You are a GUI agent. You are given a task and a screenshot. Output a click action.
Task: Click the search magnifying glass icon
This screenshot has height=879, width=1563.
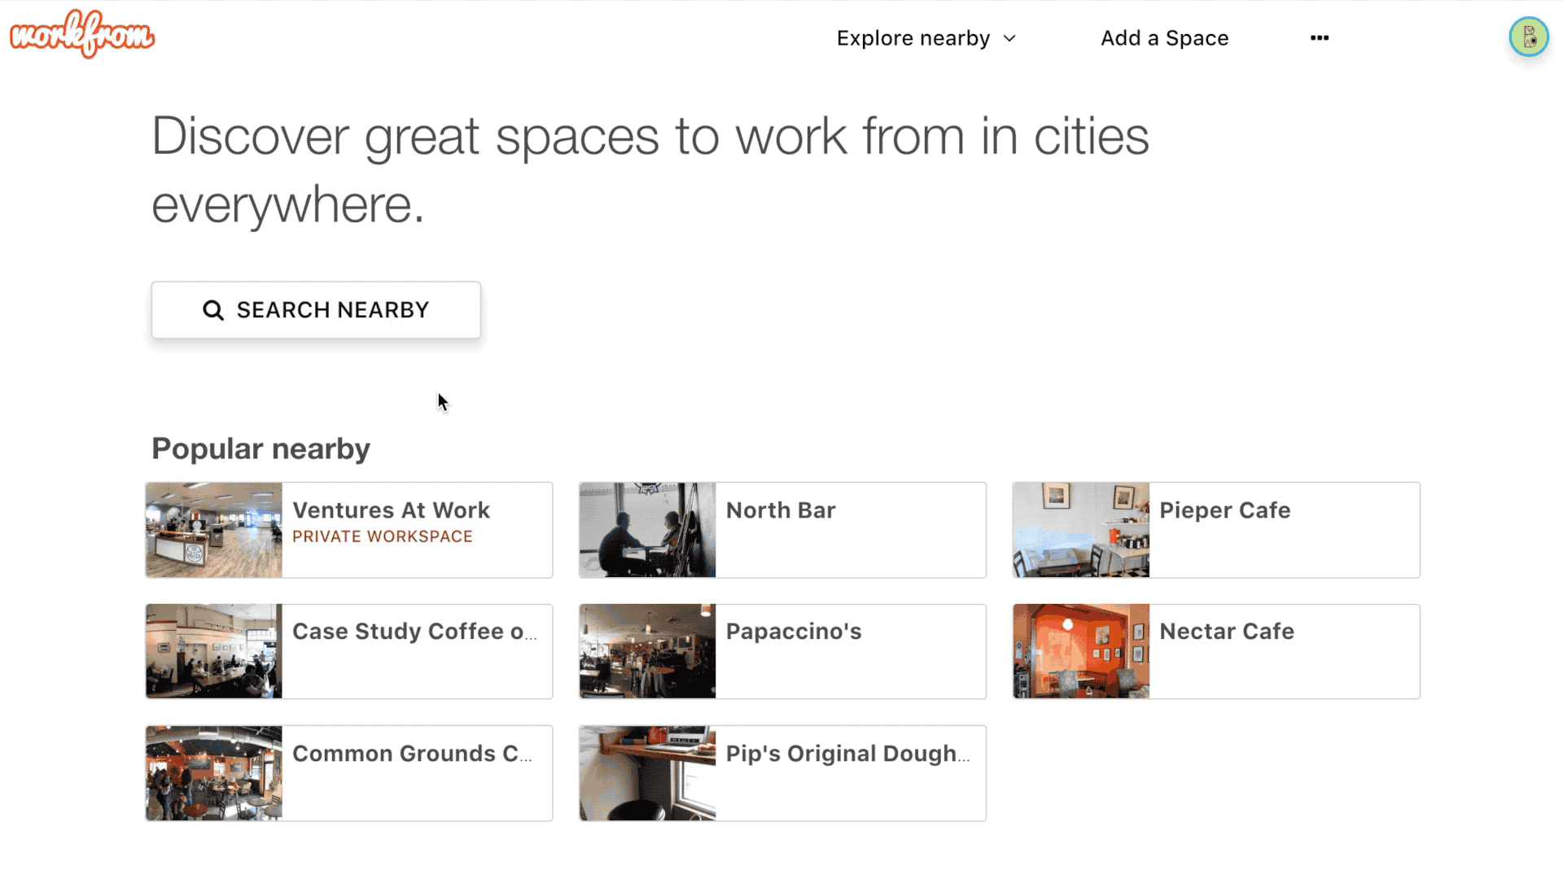tap(213, 310)
